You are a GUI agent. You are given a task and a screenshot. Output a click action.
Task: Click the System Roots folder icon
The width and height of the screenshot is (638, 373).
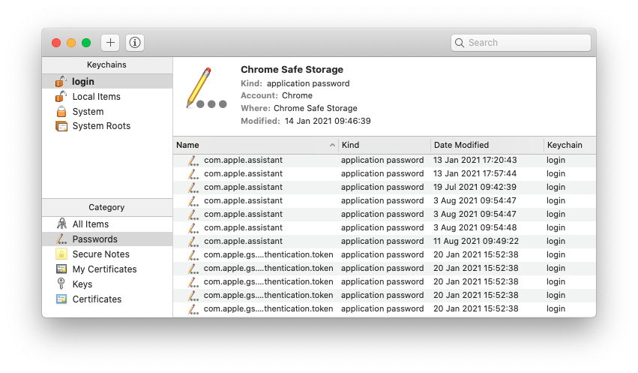coord(61,126)
